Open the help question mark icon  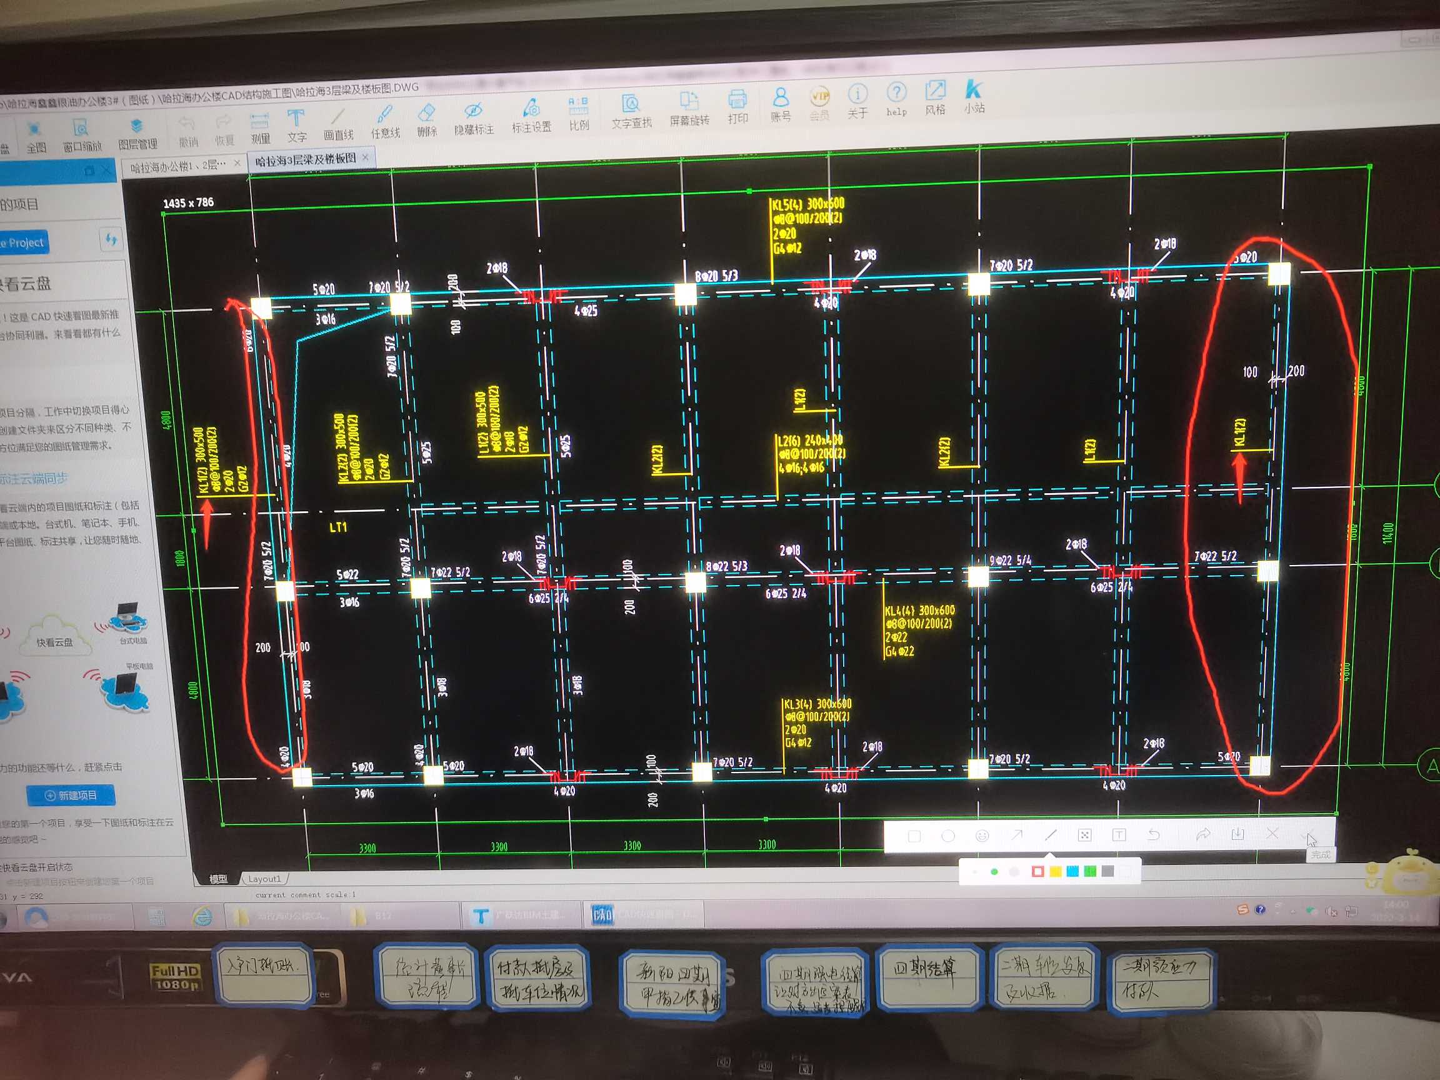(896, 100)
